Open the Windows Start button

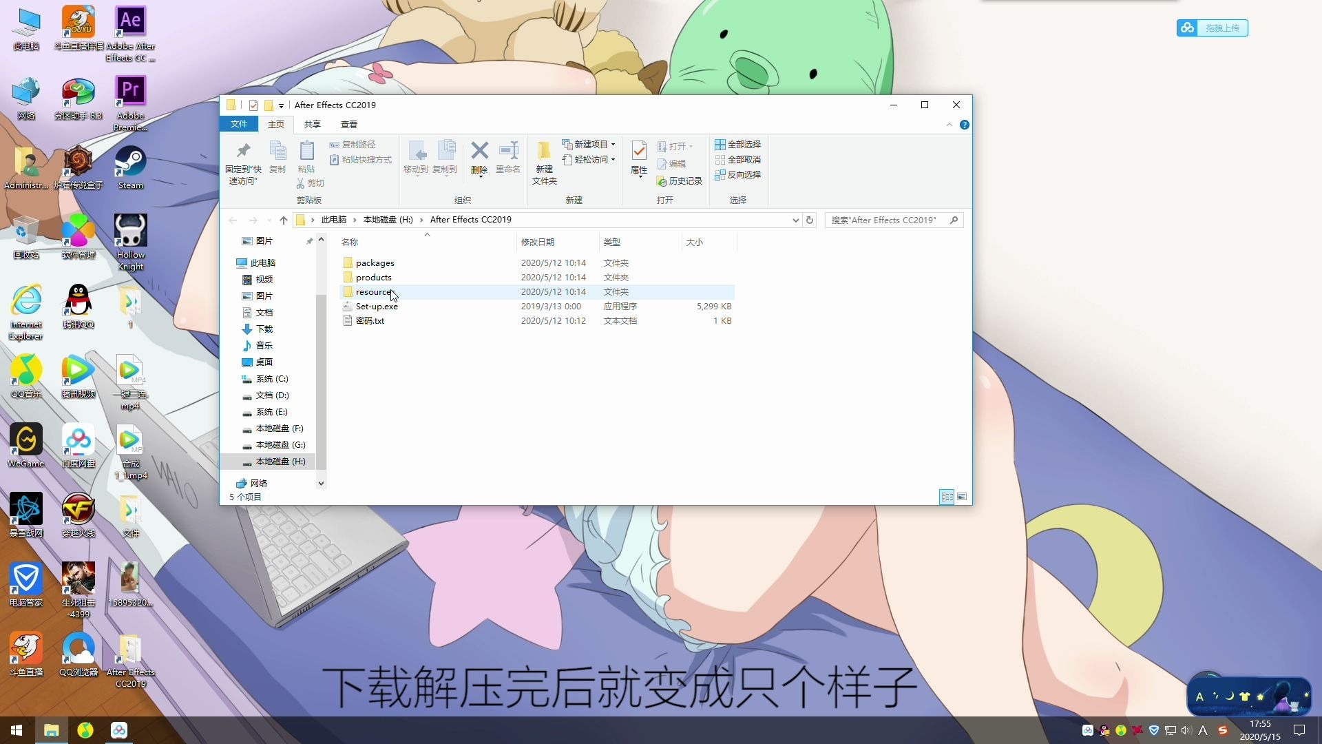[x=17, y=730]
